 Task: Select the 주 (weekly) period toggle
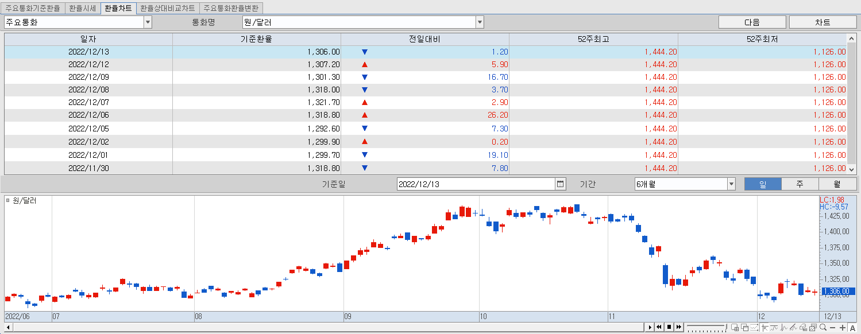pos(800,184)
